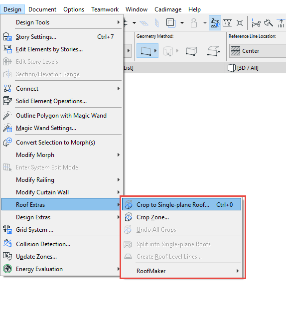This screenshot has width=286, height=309.
Task: Open the Cadimage menu
Action: 168,9
